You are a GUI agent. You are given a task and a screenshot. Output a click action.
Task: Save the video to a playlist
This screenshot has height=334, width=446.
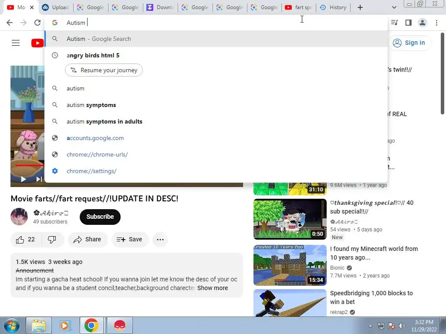(129, 240)
